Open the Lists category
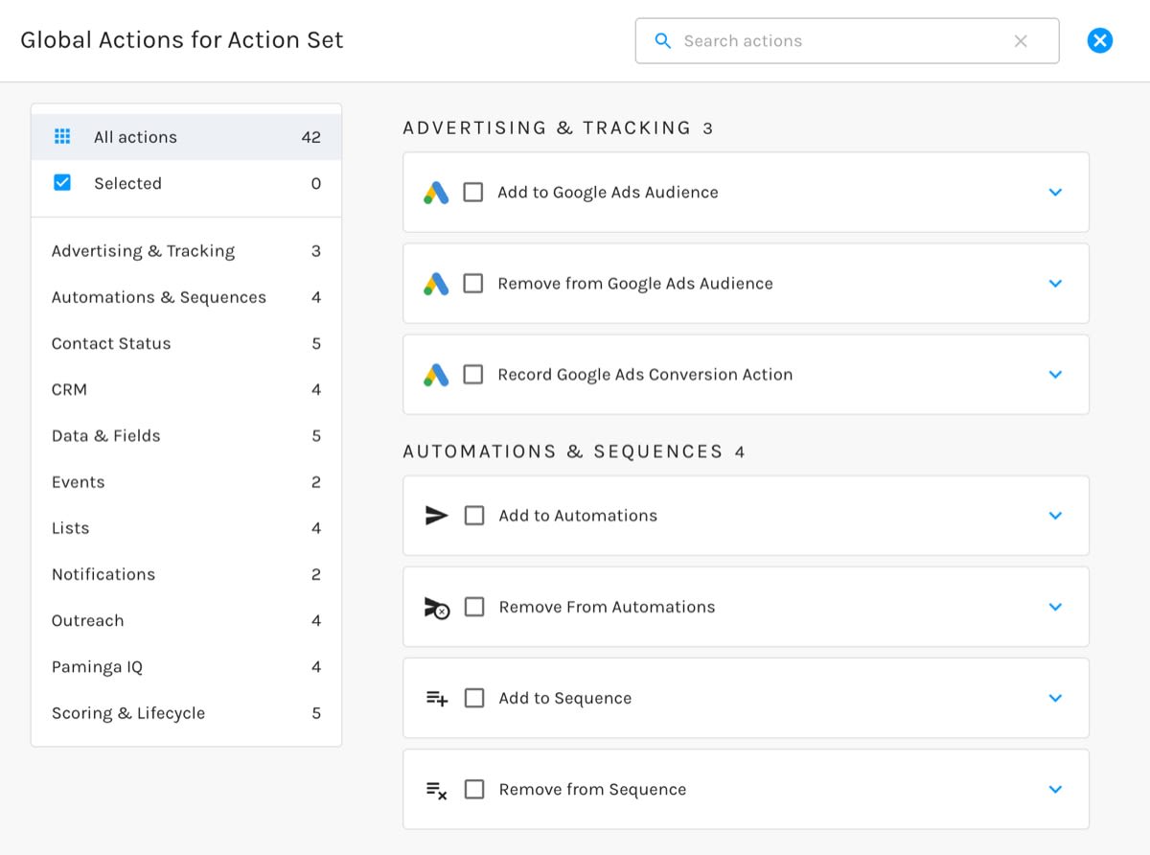 click(187, 528)
